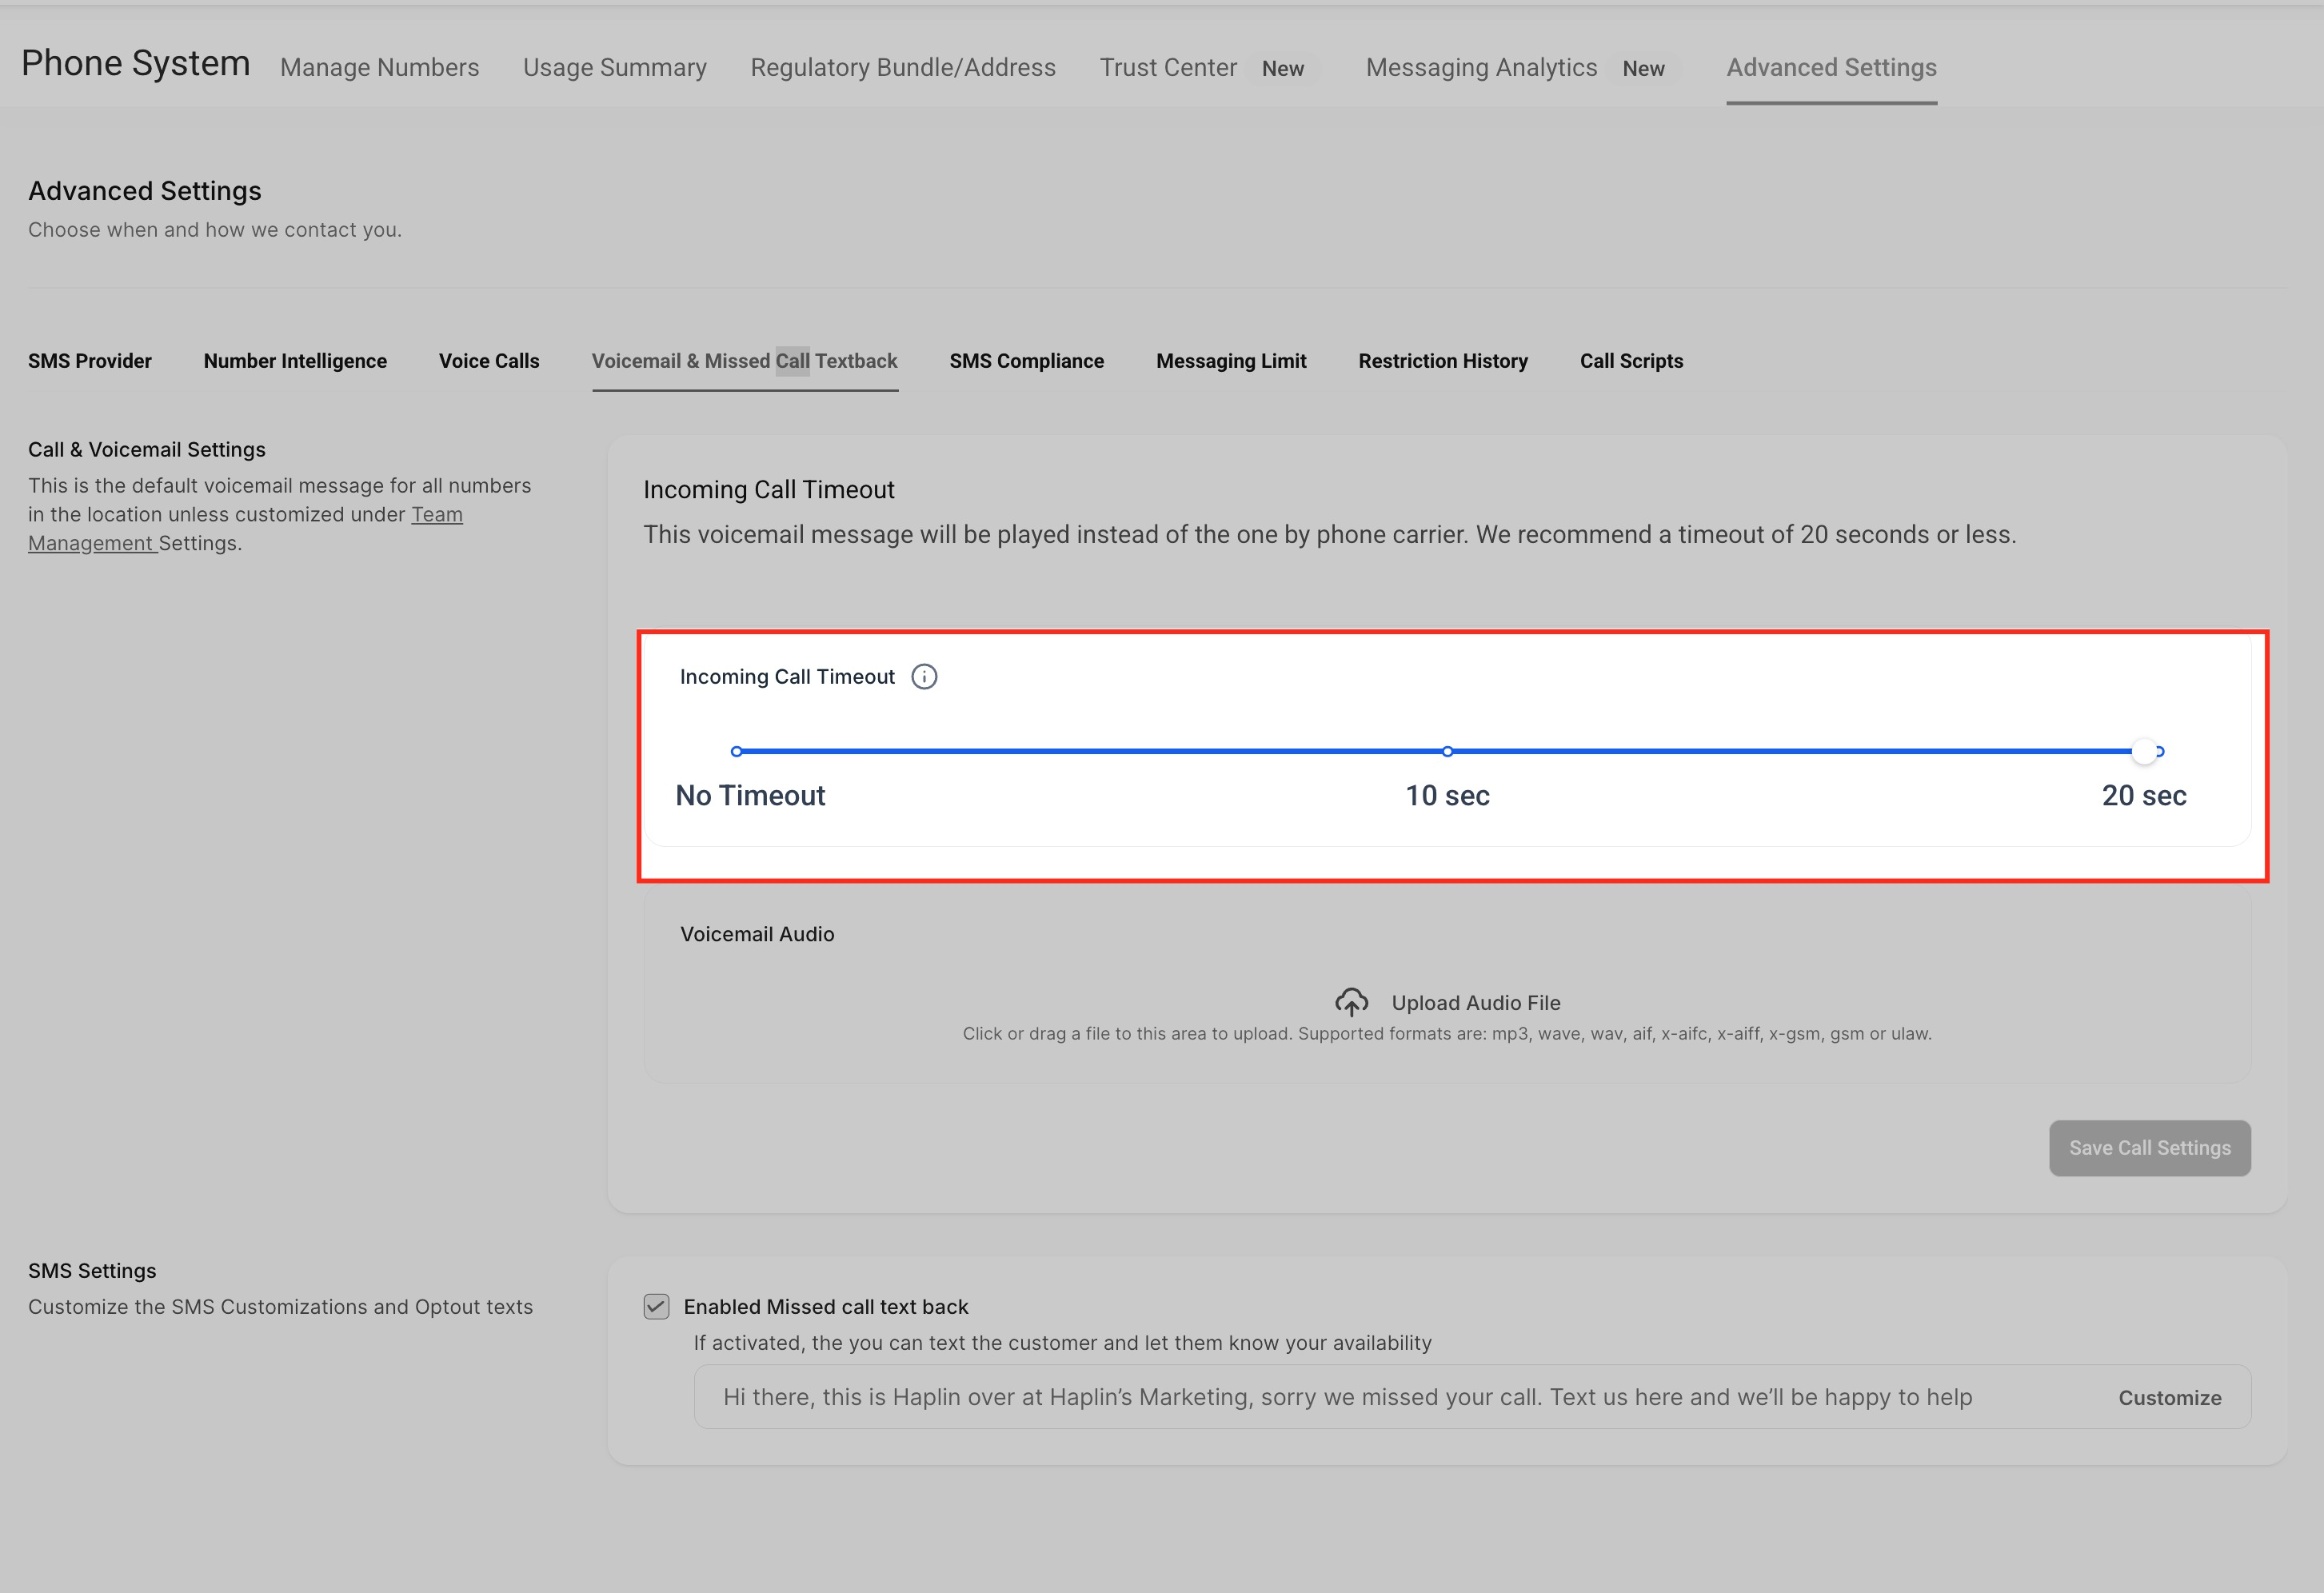2324x1593 pixels.
Task: Open the Call Scripts sub-tab
Action: tap(1631, 361)
